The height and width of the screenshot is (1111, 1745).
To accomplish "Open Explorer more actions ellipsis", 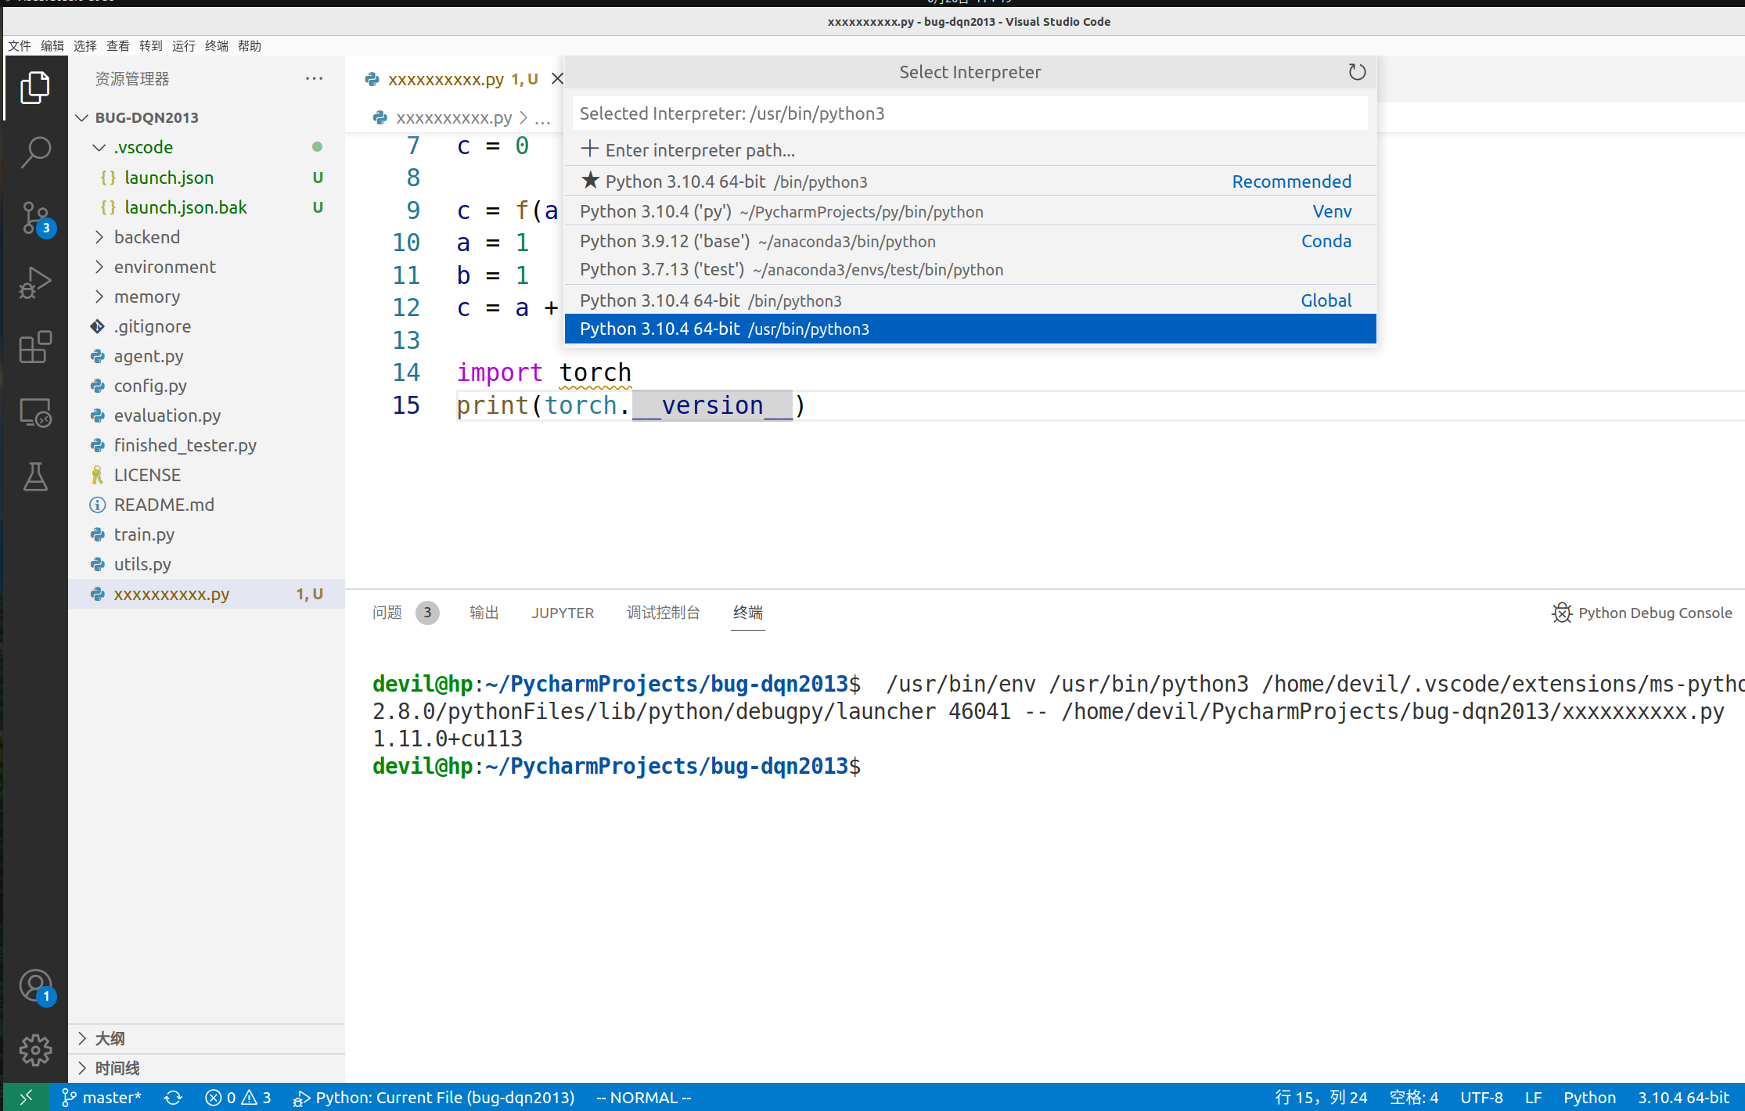I will 314,78.
